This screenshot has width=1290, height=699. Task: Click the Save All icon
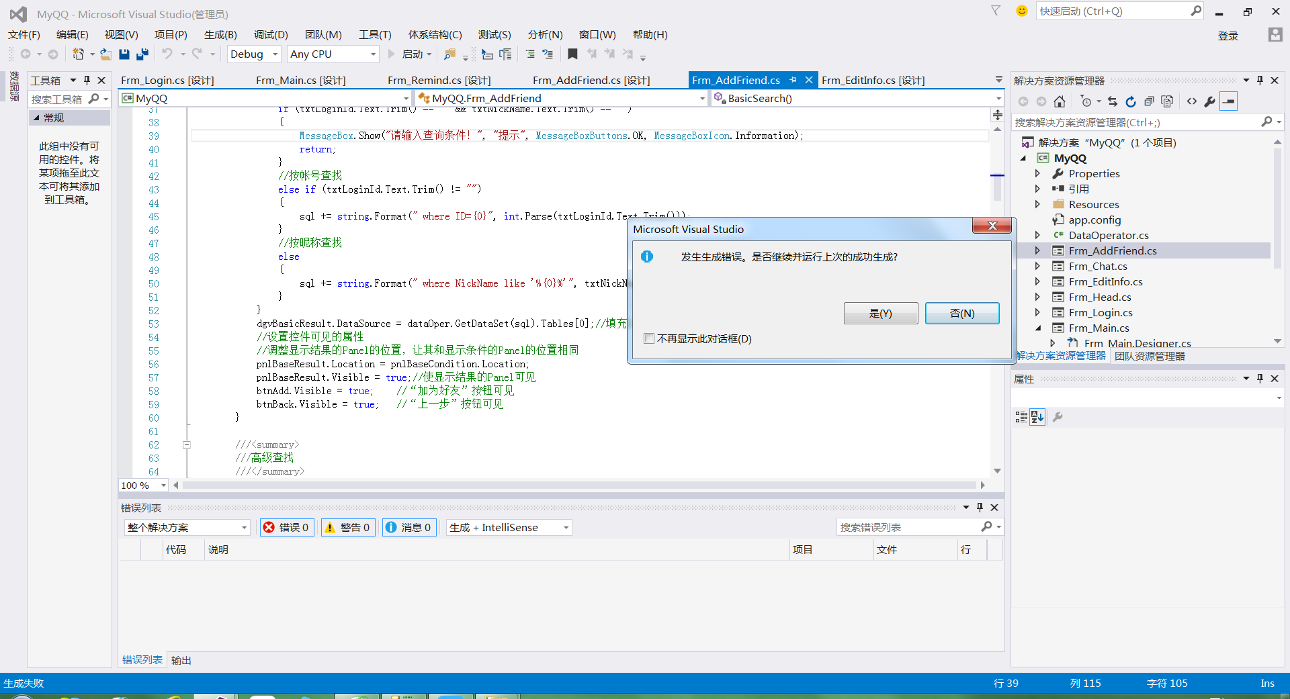coord(142,54)
